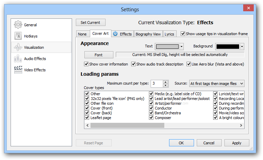Switch to the Effects tab
The image size is (263, 160).
pos(123,34)
